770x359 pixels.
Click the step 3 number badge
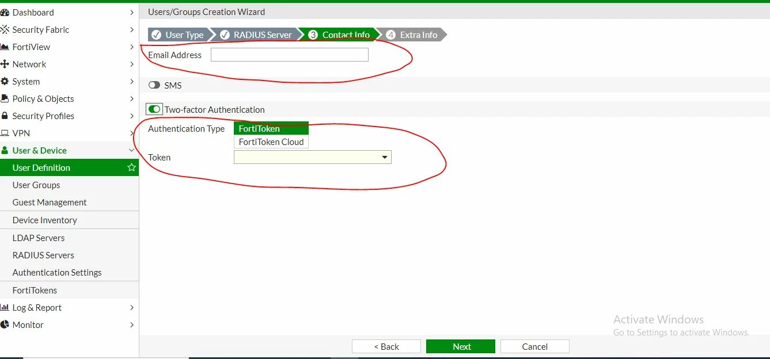click(x=313, y=35)
